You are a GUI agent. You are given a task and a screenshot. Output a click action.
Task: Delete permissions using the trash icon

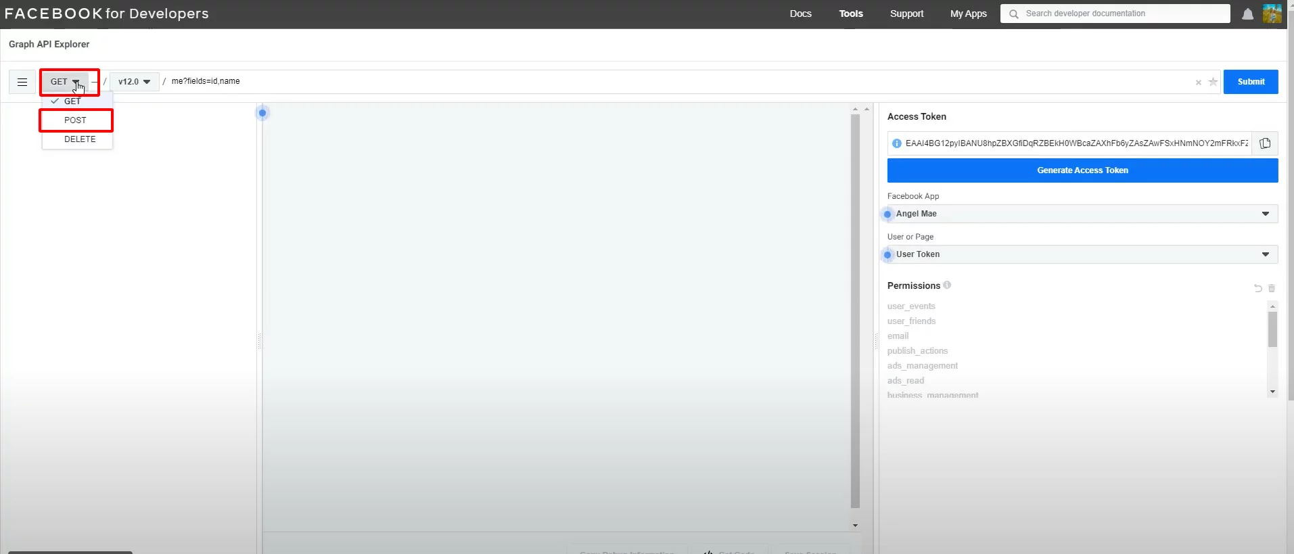(x=1271, y=288)
